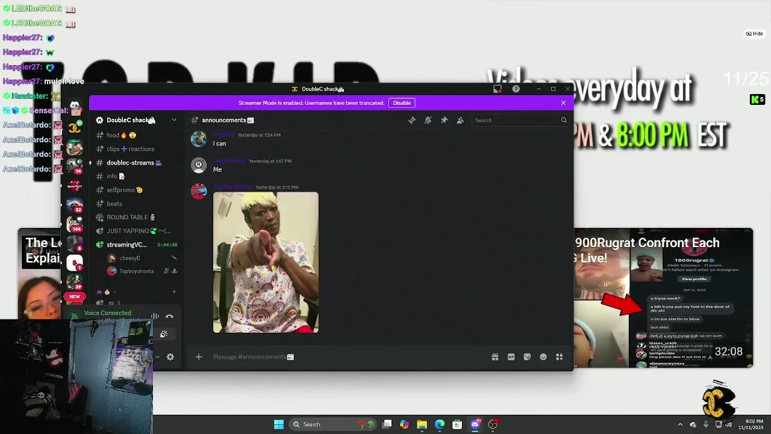771x434 pixels.
Task: Open the Apps launcher icon in message bar
Action: tap(560, 357)
